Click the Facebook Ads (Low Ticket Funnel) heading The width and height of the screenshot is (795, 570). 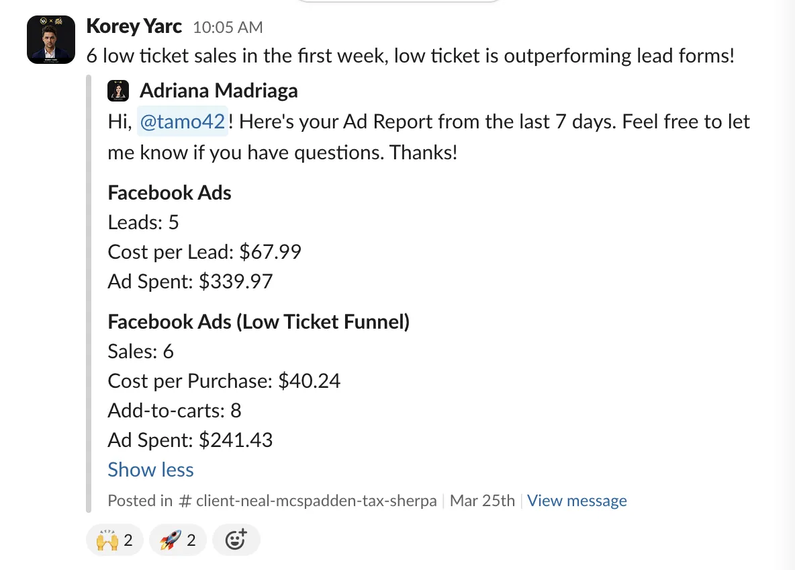[259, 322]
